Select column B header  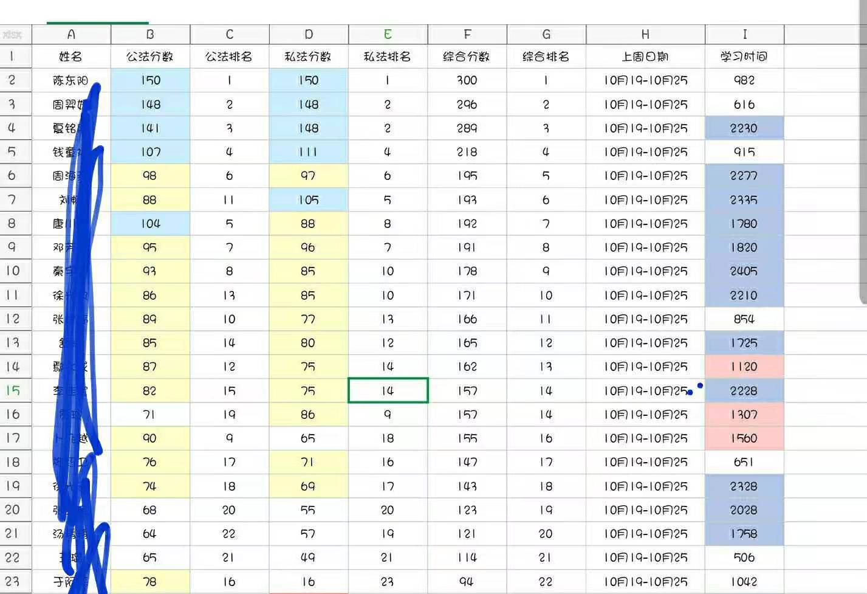pyautogui.click(x=151, y=35)
